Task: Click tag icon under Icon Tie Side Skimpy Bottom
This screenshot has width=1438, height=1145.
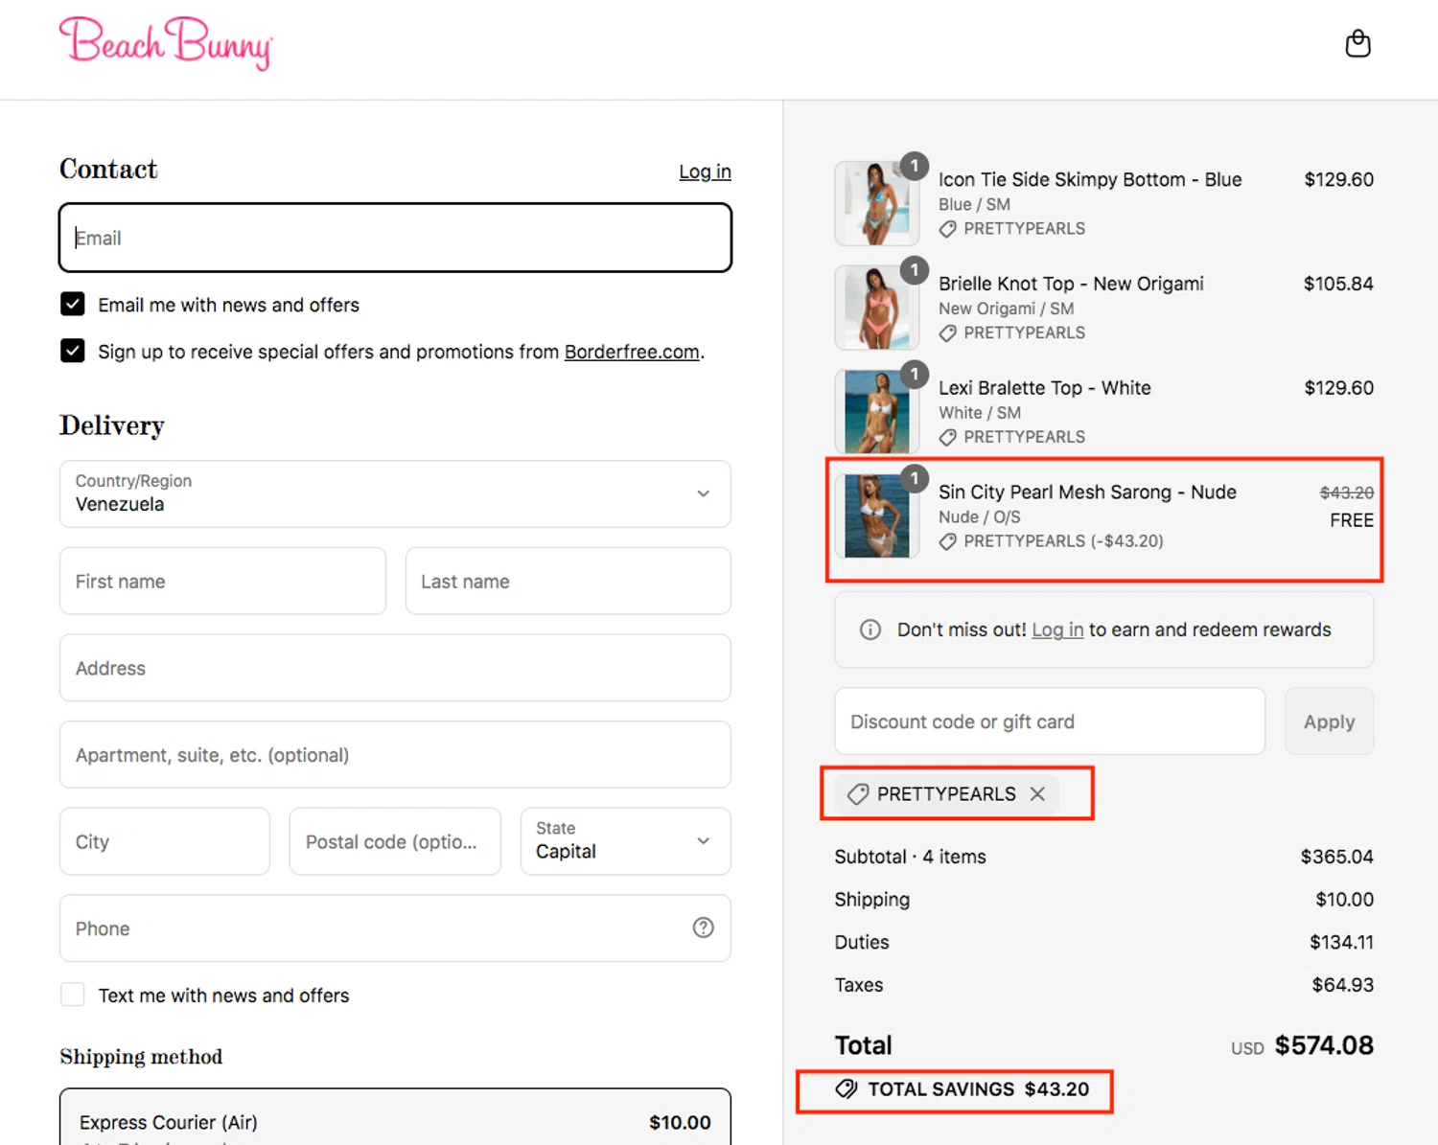Action: 947,229
